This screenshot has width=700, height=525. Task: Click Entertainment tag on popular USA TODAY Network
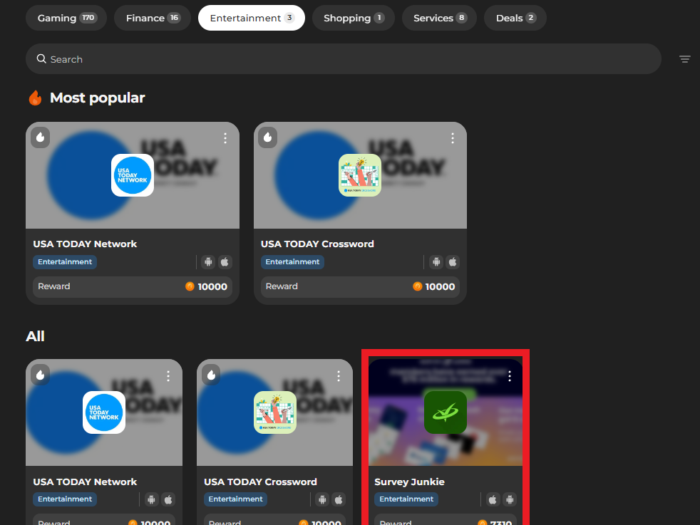point(65,262)
